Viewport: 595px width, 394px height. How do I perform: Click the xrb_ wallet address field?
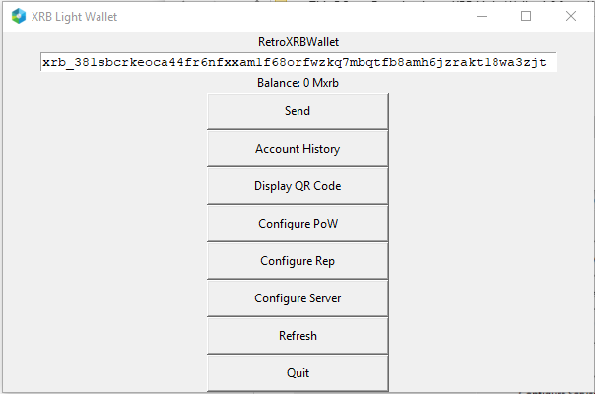pos(298,62)
